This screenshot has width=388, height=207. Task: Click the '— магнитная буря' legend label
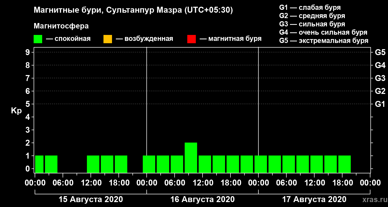[x=231, y=39]
